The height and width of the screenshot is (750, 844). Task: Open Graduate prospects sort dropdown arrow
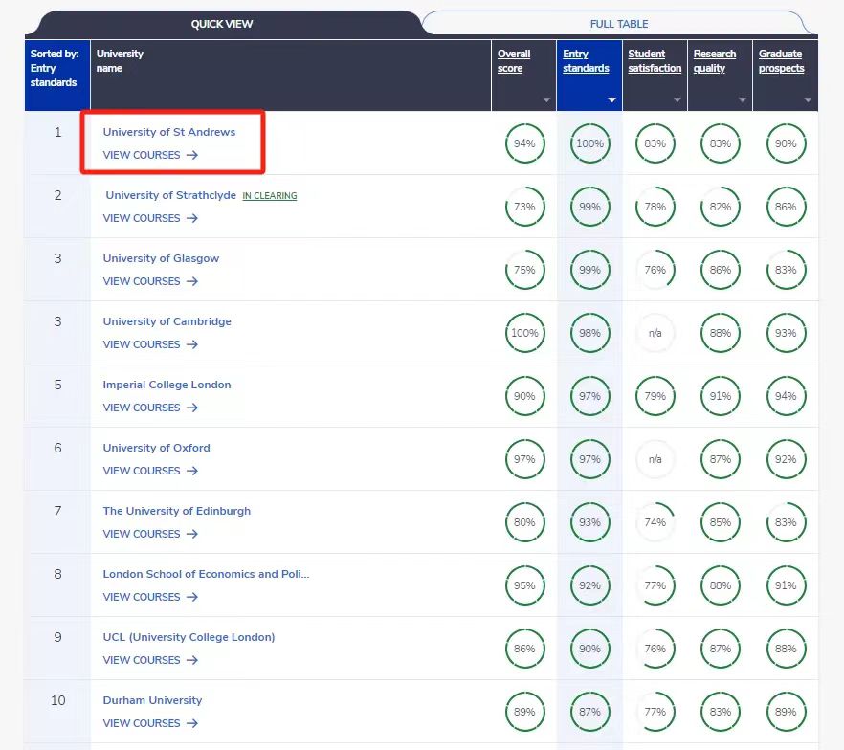pyautogui.click(x=808, y=100)
